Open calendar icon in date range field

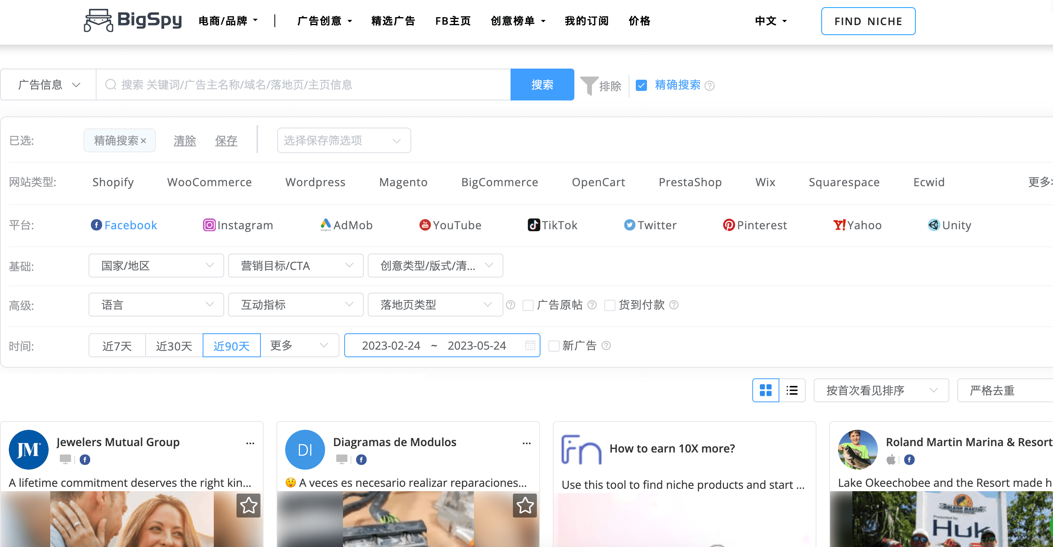(x=530, y=345)
